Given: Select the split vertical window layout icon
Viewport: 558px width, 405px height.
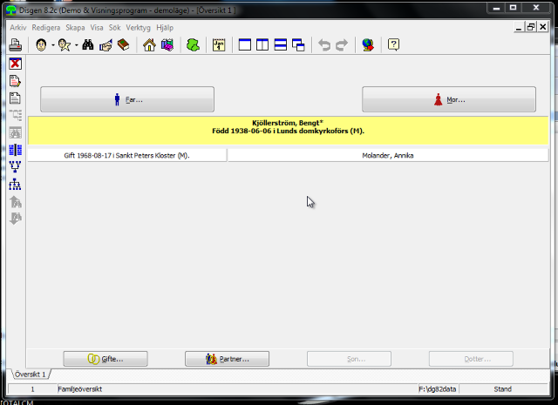Looking at the screenshot, I should pos(263,45).
